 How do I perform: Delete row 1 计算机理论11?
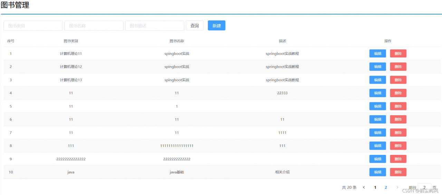click(x=398, y=54)
